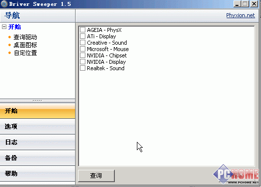Collapse the 开始 tree node

click(4, 27)
